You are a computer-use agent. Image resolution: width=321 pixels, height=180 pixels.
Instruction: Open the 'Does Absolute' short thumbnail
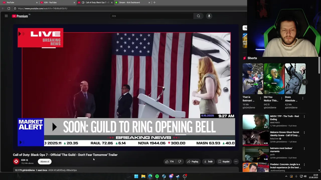tap(295, 79)
